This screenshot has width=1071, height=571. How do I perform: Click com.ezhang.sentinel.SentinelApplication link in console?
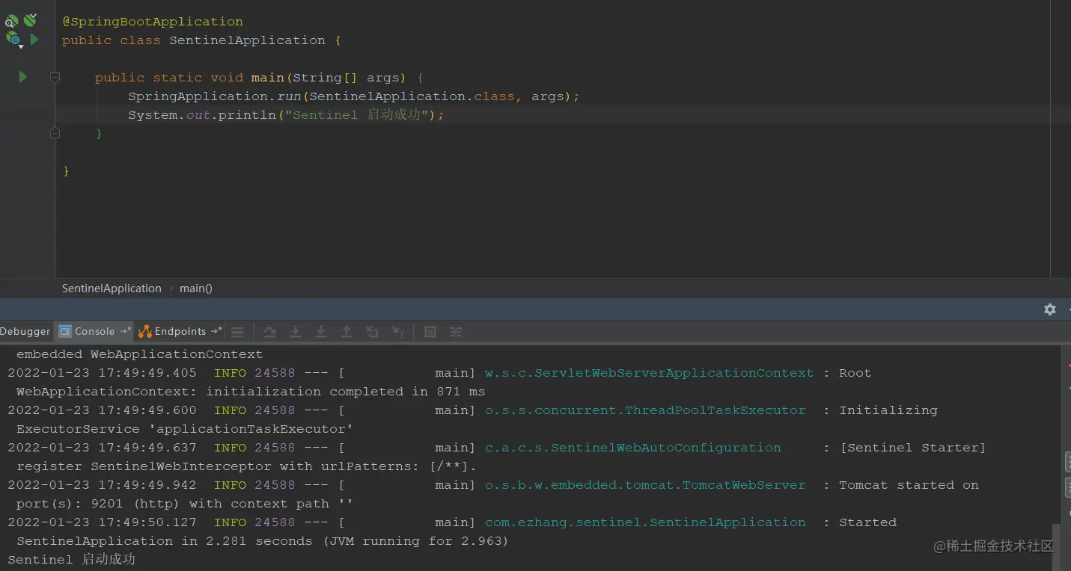[645, 522]
